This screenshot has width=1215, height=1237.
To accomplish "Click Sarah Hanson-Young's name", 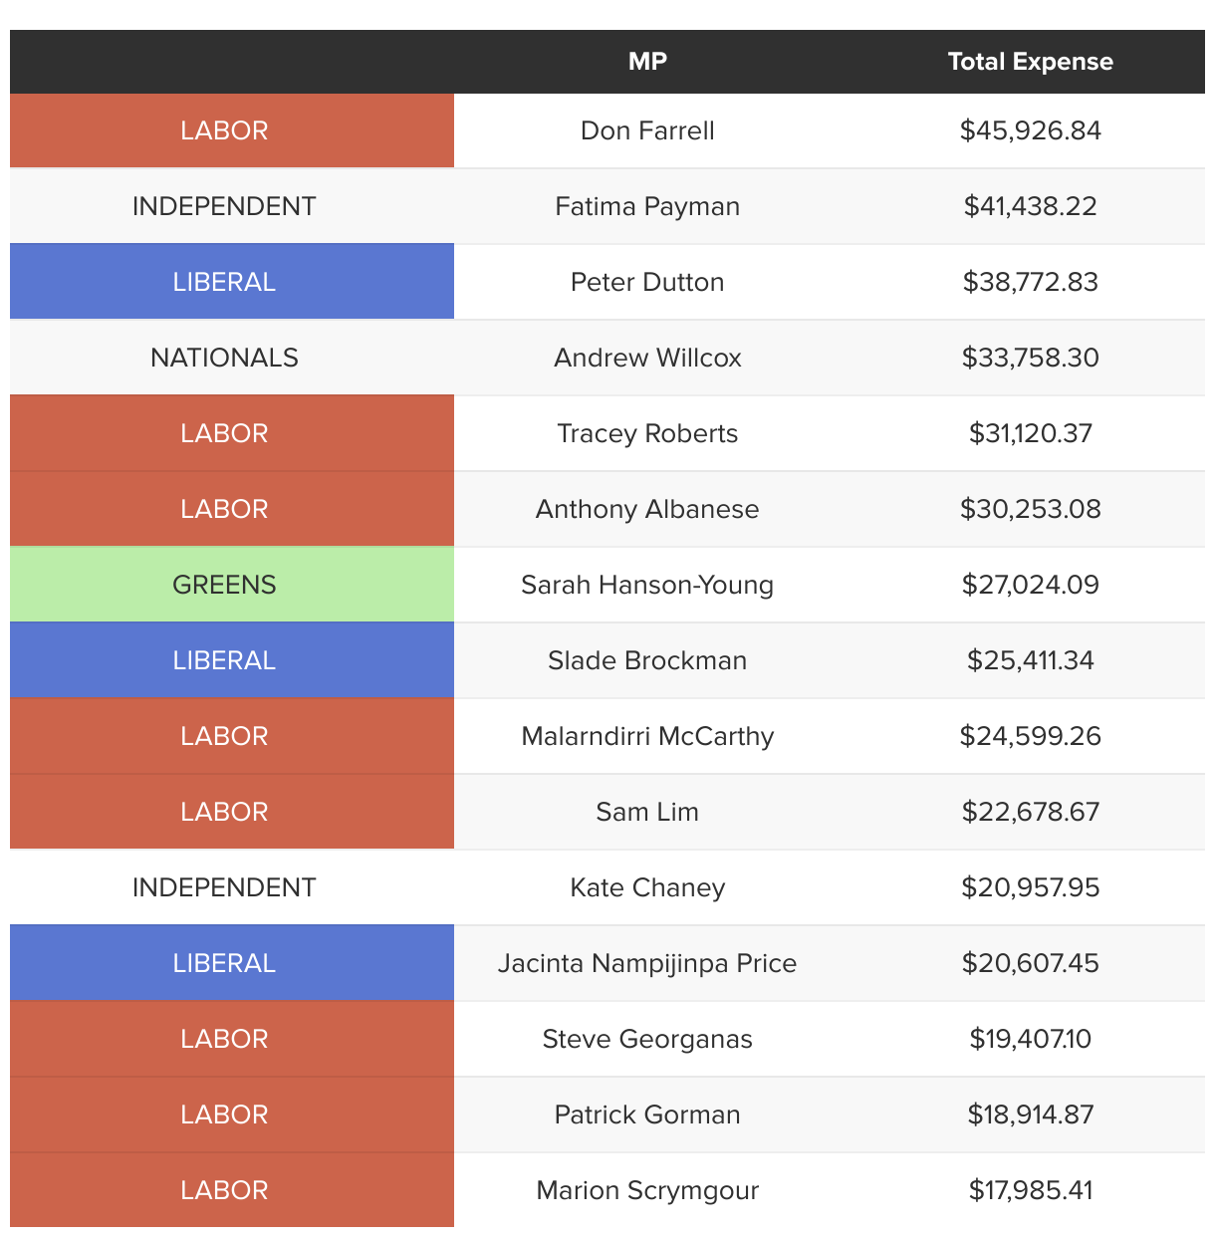I will pyautogui.click(x=647, y=585).
